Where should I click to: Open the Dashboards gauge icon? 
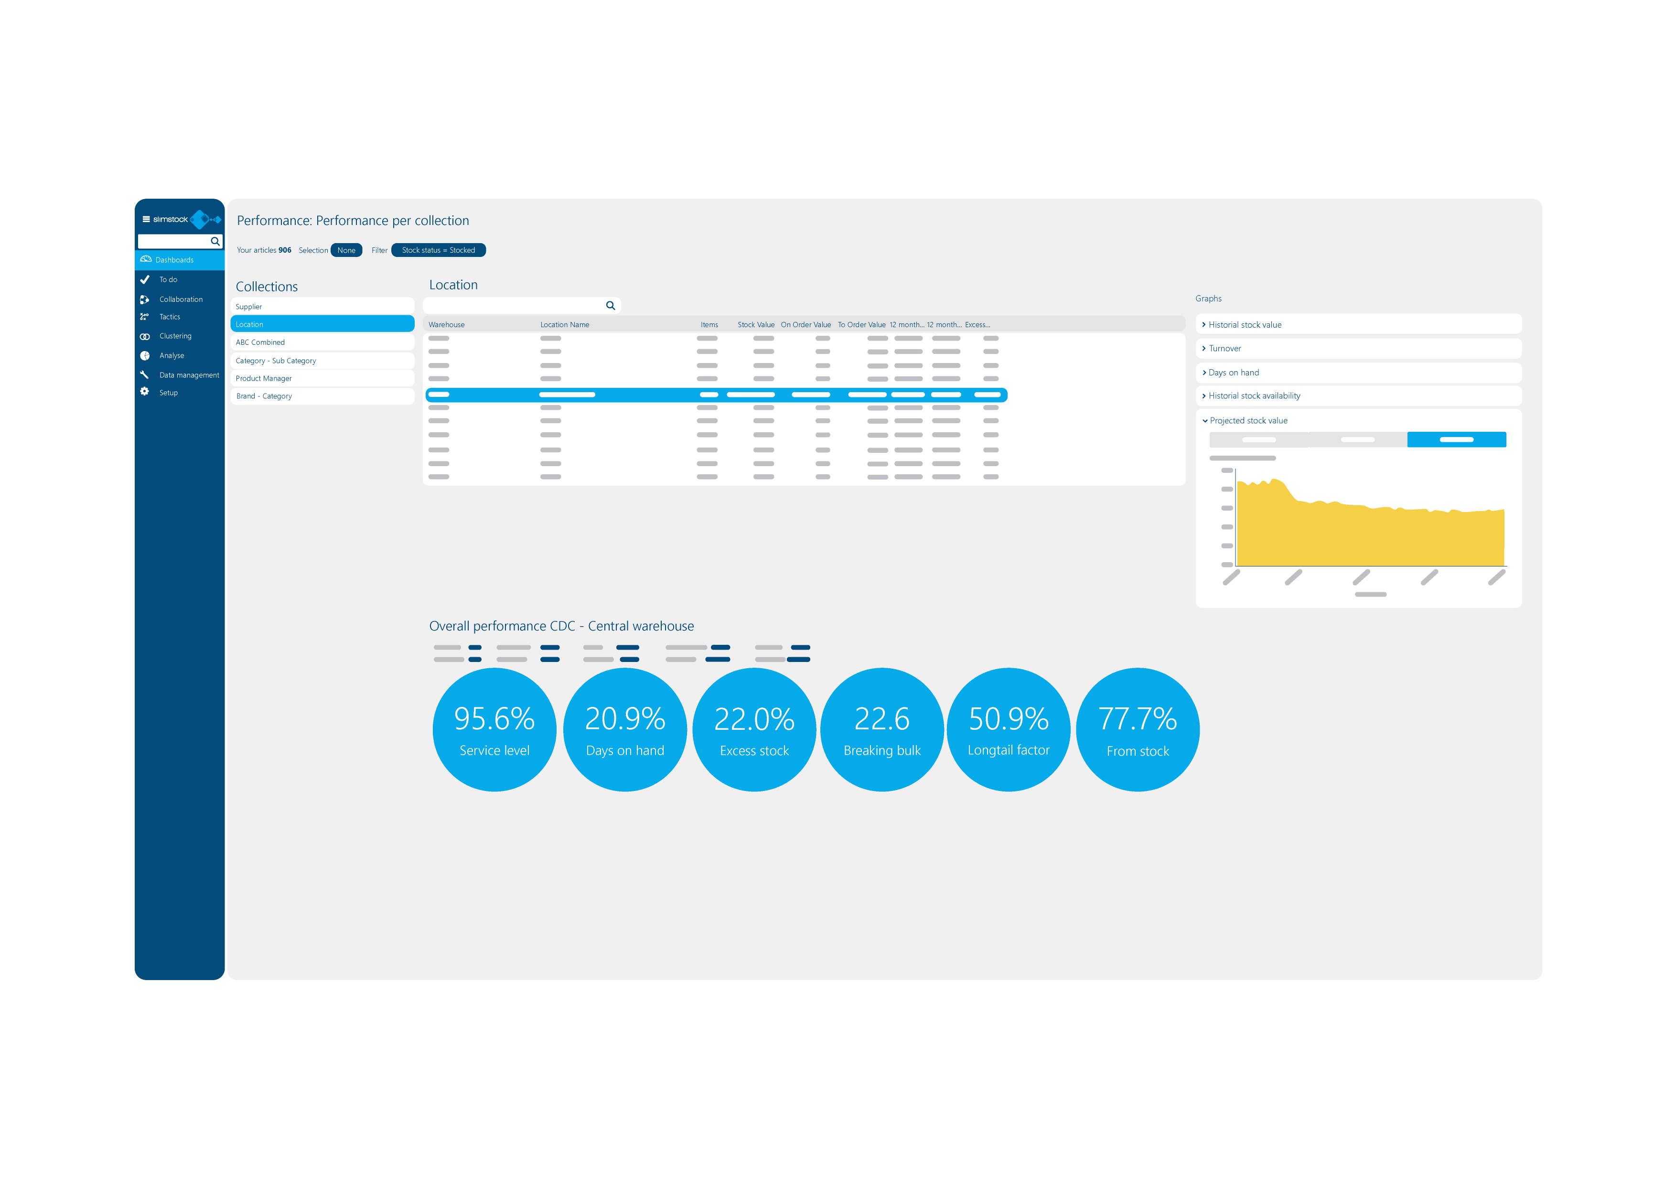coord(146,260)
